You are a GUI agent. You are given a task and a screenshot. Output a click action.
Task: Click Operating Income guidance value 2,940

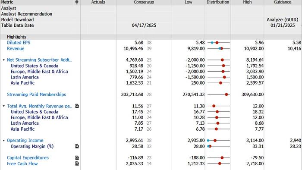coord(296,140)
